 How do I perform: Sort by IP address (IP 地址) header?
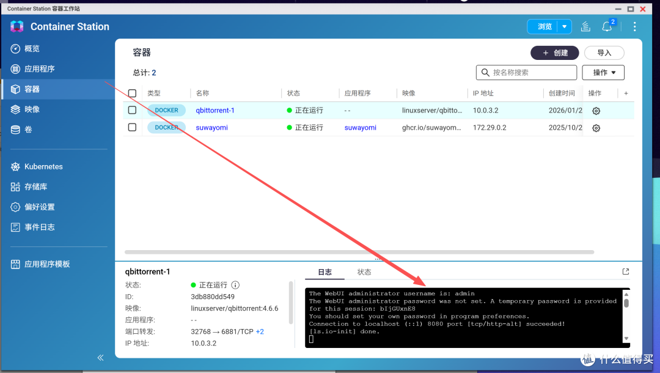click(483, 94)
